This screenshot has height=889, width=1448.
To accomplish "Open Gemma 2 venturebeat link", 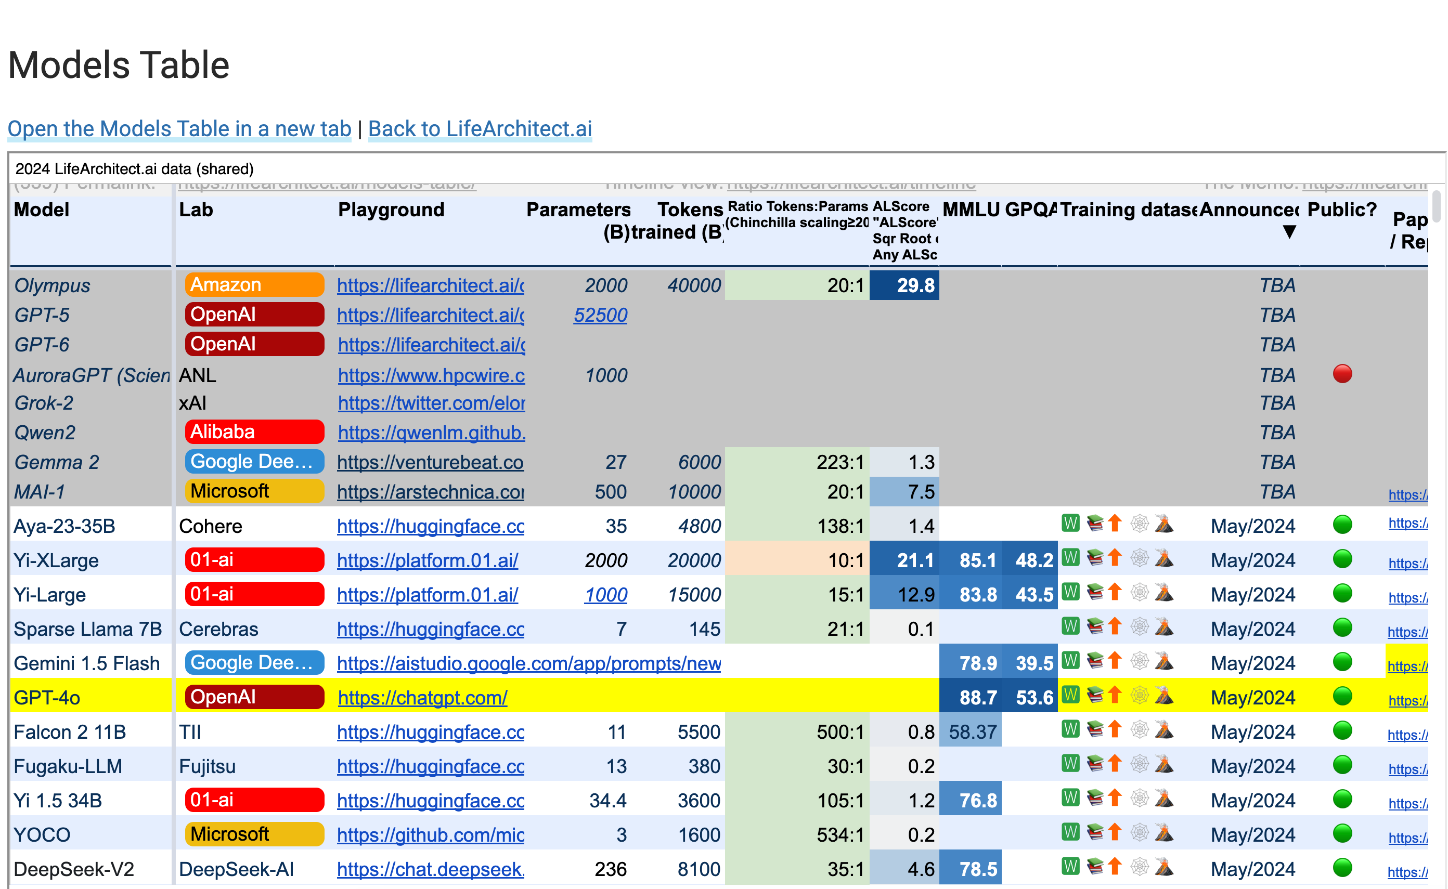I will click(430, 462).
